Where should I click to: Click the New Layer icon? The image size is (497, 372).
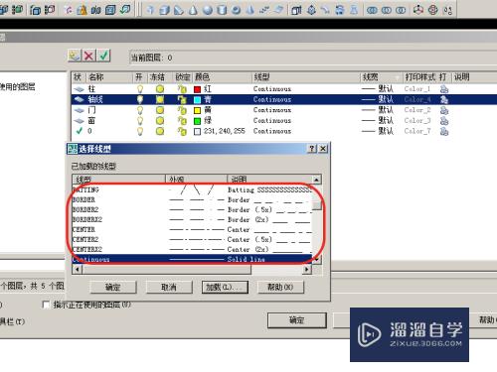tap(75, 56)
